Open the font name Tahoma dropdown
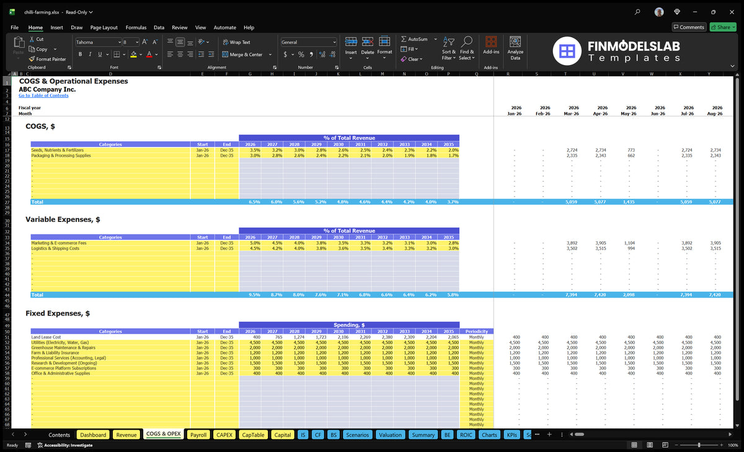 [x=118, y=42]
